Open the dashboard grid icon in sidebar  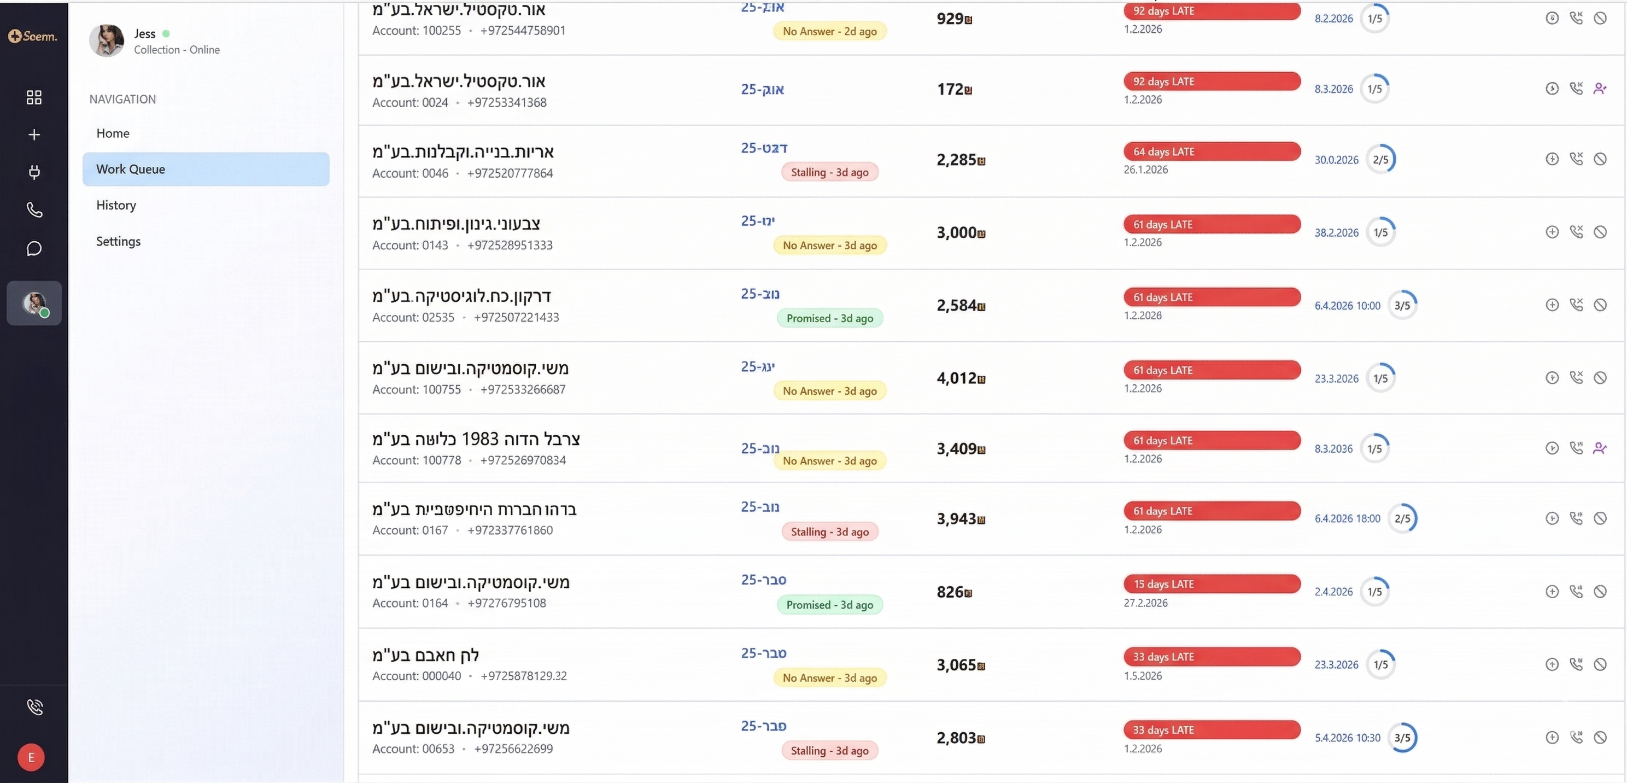pyautogui.click(x=33, y=97)
